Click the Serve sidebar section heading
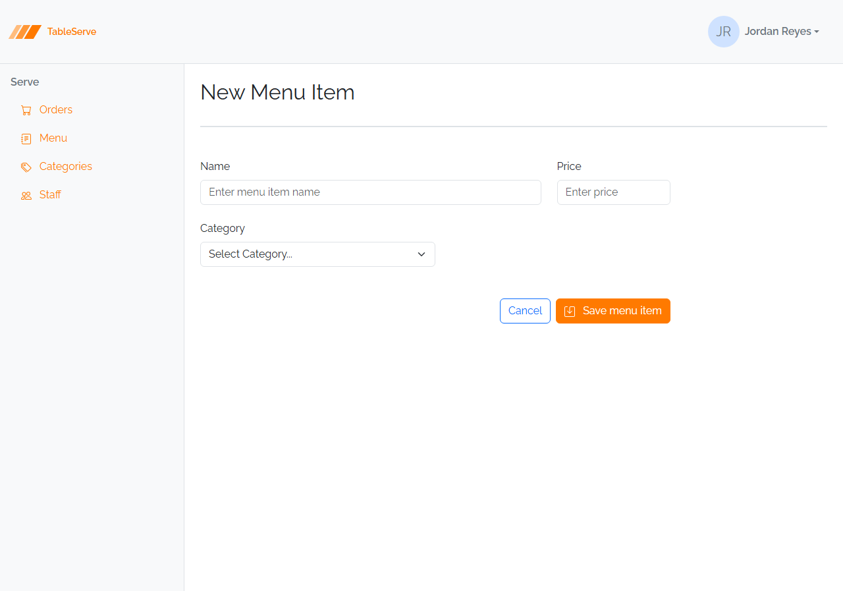The width and height of the screenshot is (843, 591). (25, 82)
